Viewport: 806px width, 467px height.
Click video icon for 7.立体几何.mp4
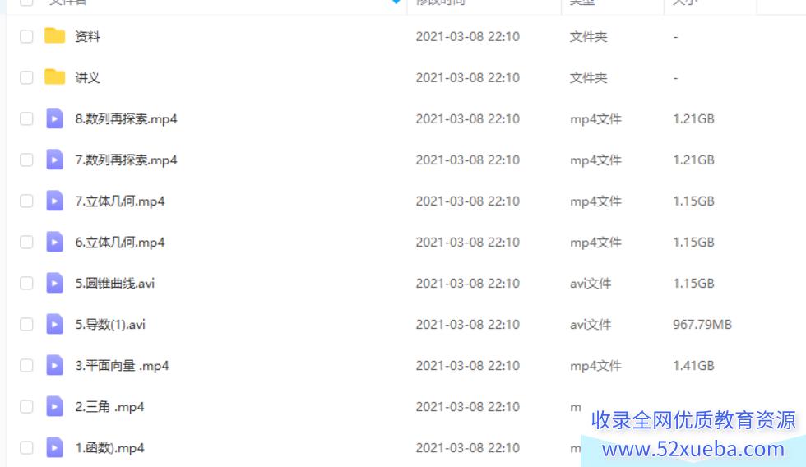point(54,201)
